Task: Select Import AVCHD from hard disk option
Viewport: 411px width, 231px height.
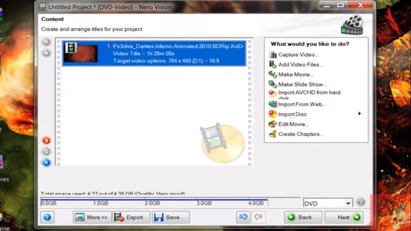Action: tap(309, 94)
